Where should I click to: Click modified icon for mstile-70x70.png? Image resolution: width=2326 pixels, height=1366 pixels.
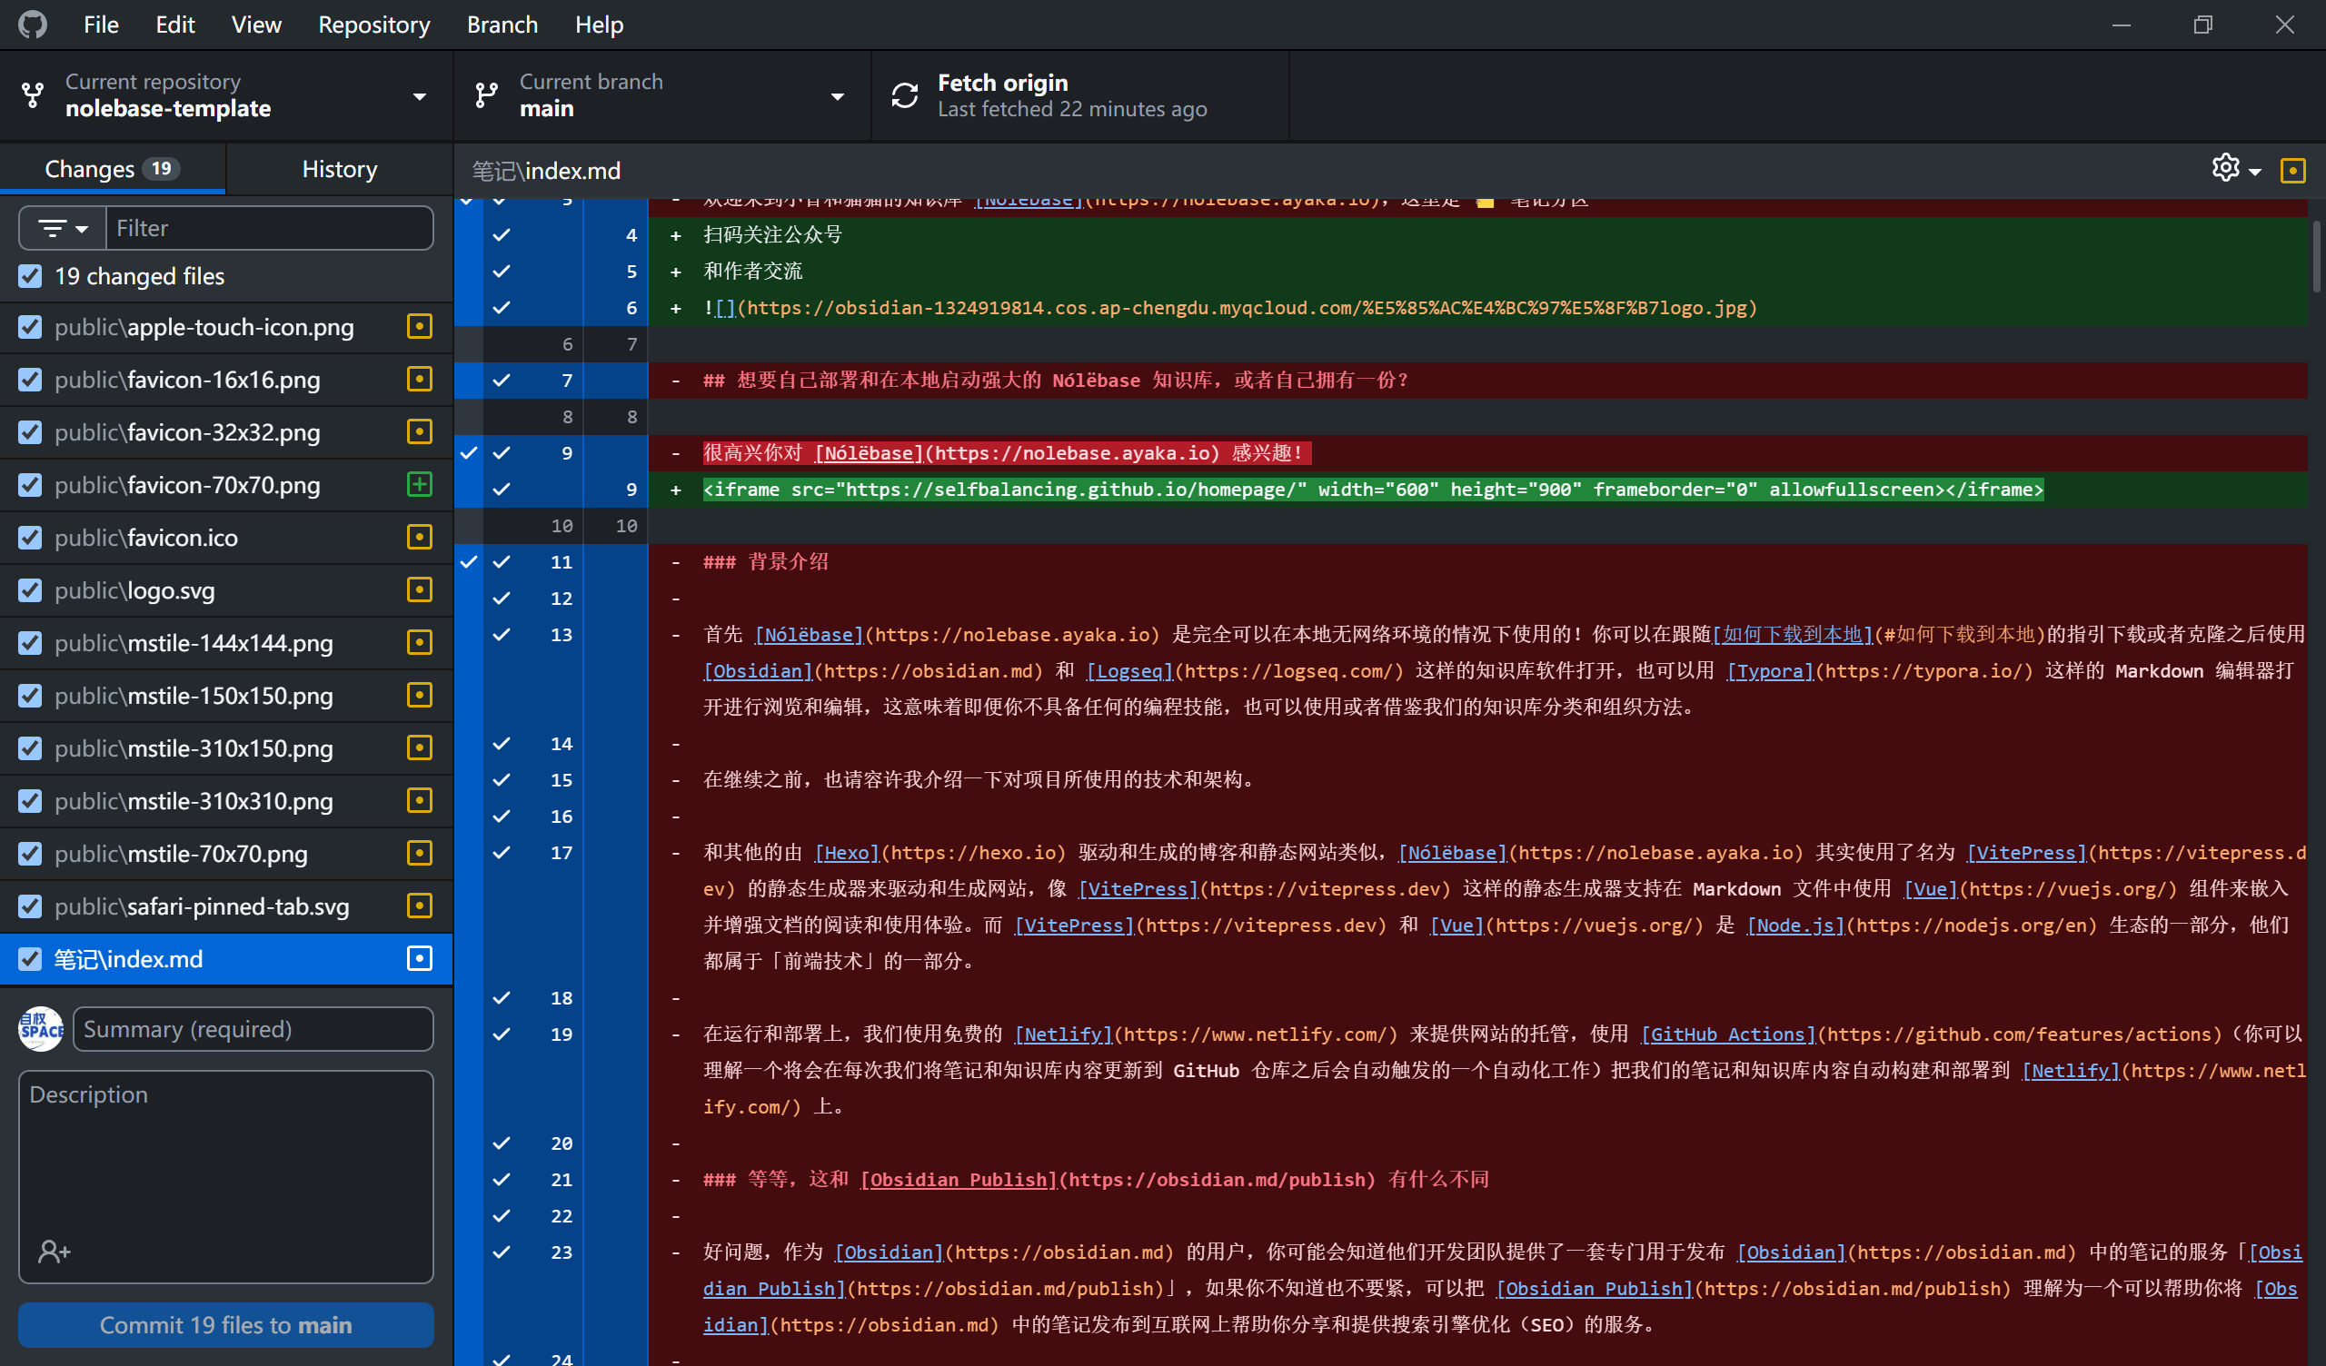click(x=420, y=853)
